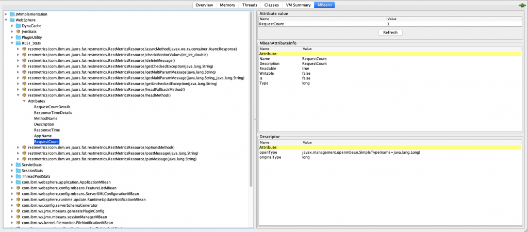Click the FeatureListMBean bean icon

[18, 188]
